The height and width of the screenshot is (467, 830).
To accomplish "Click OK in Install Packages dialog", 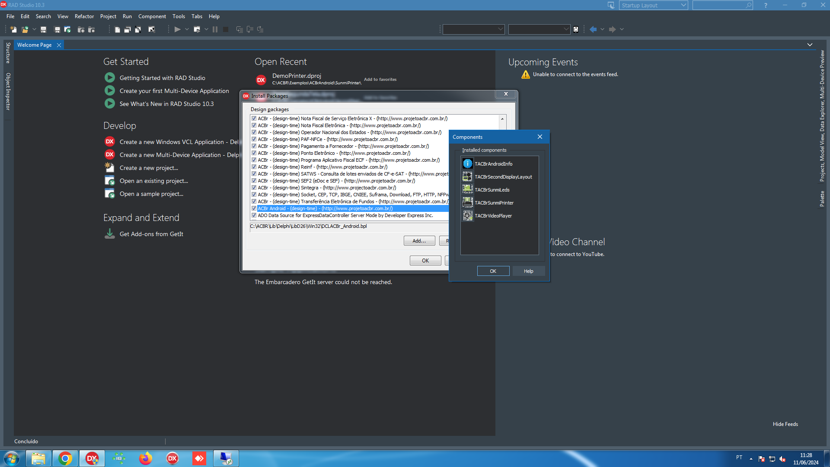I will point(425,261).
